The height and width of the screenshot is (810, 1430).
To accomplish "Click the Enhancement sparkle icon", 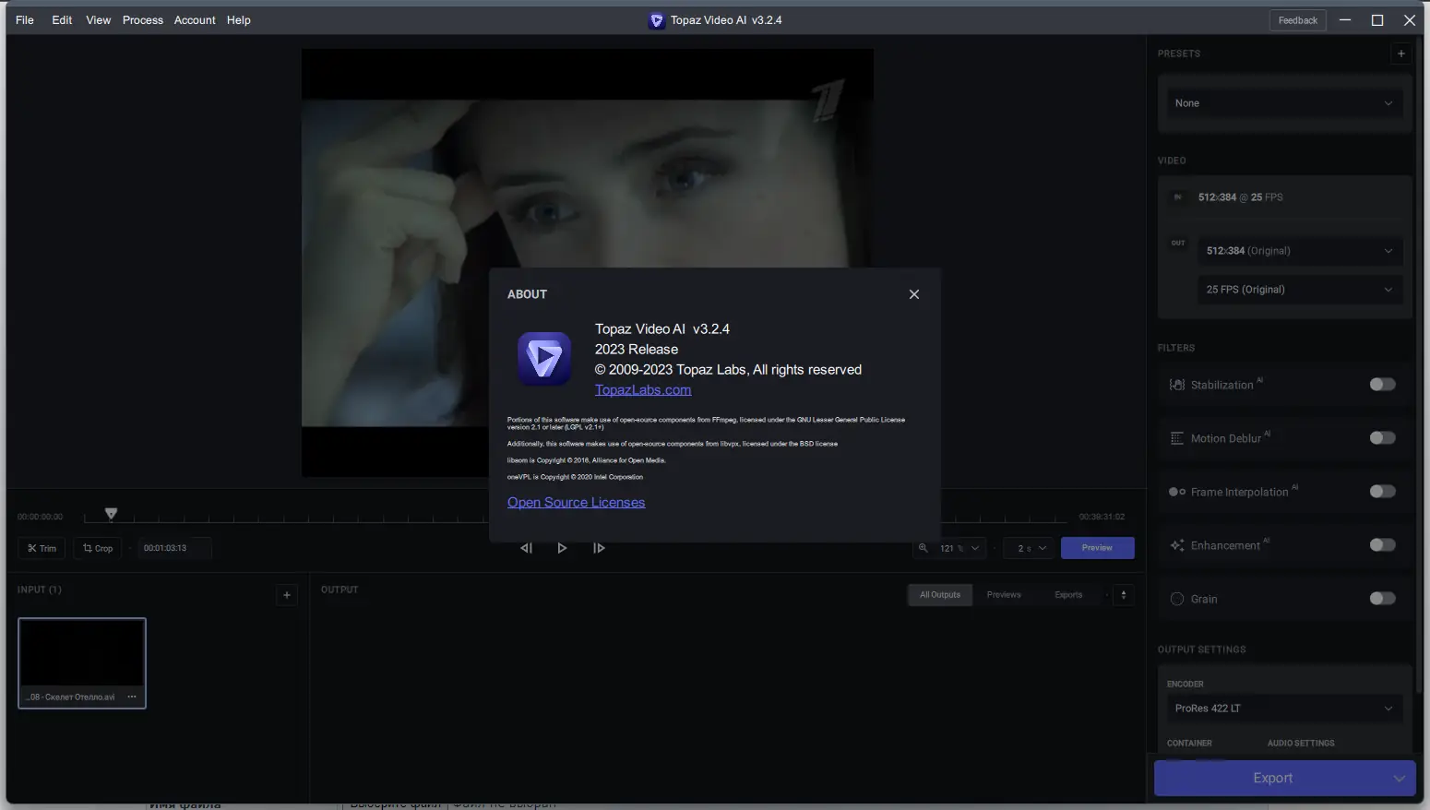I will 1177,545.
